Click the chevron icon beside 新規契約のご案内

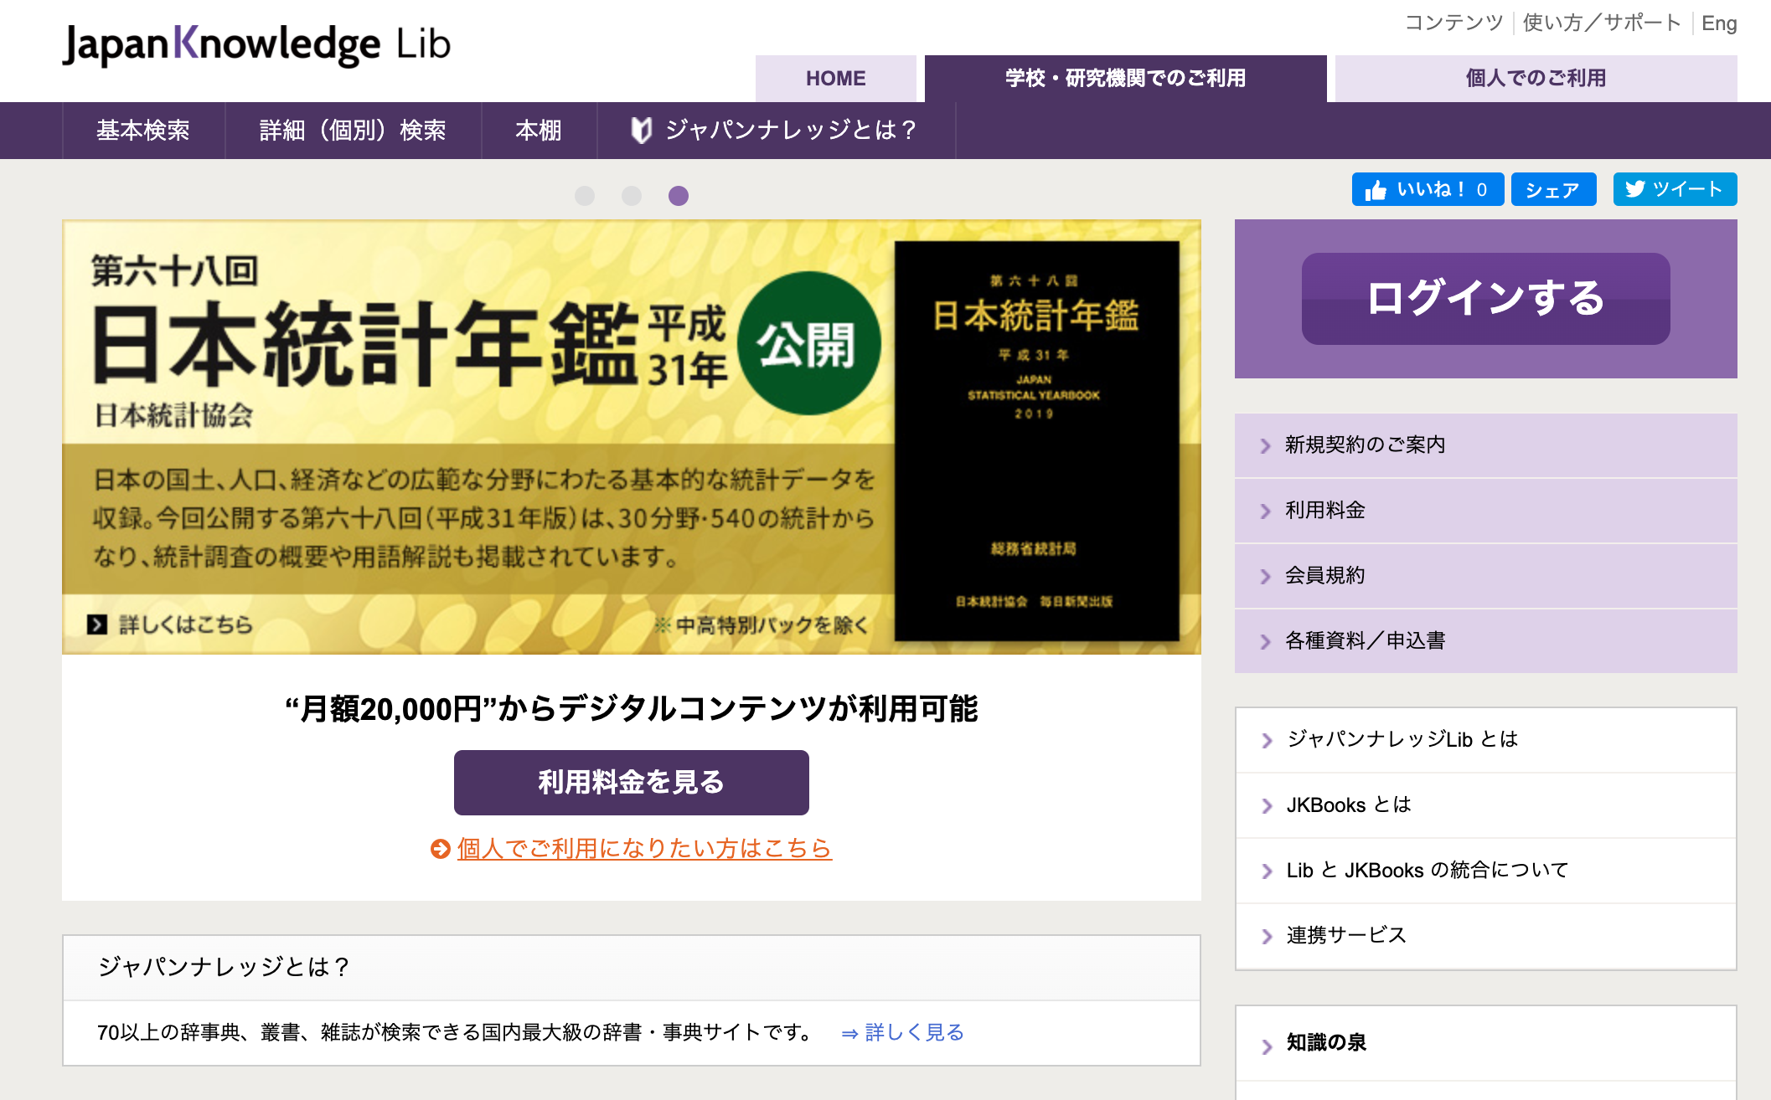coord(1266,446)
